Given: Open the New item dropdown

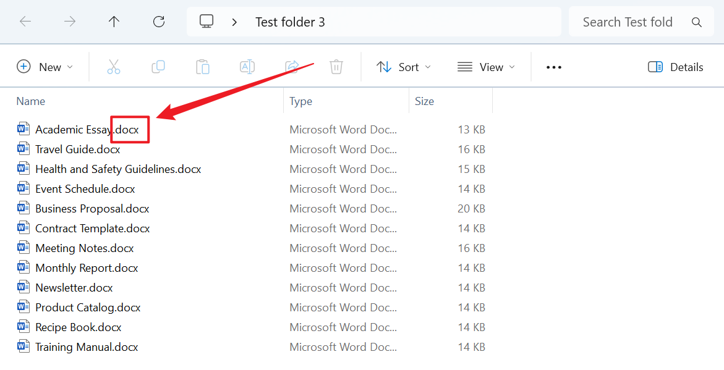Looking at the screenshot, I should pos(45,67).
